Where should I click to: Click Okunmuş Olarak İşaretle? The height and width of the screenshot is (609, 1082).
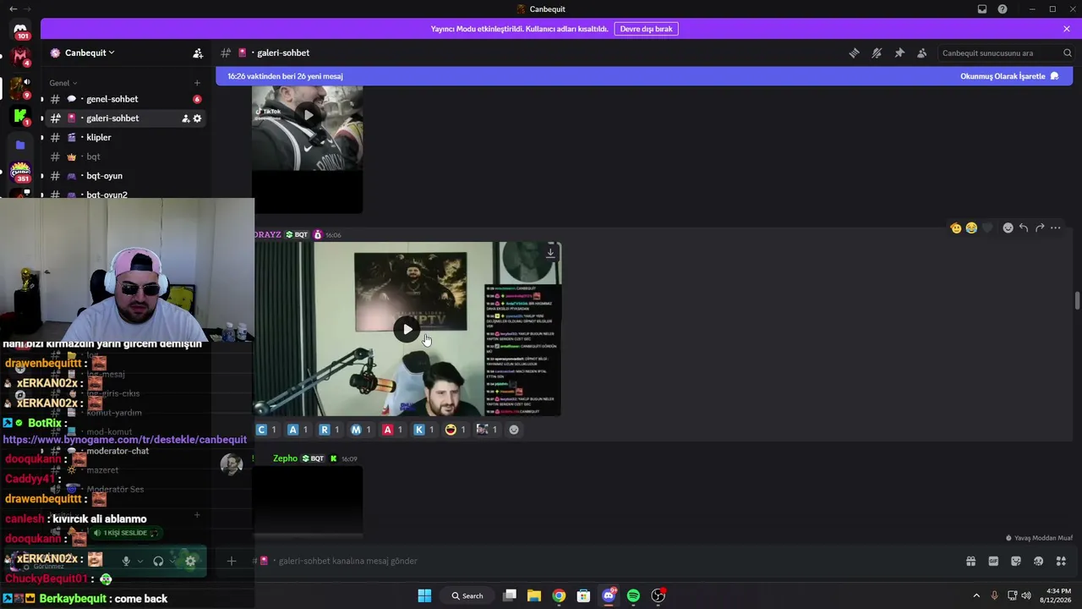point(1009,76)
